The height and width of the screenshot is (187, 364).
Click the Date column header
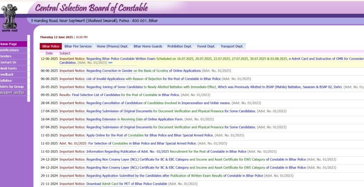coord(49,53)
